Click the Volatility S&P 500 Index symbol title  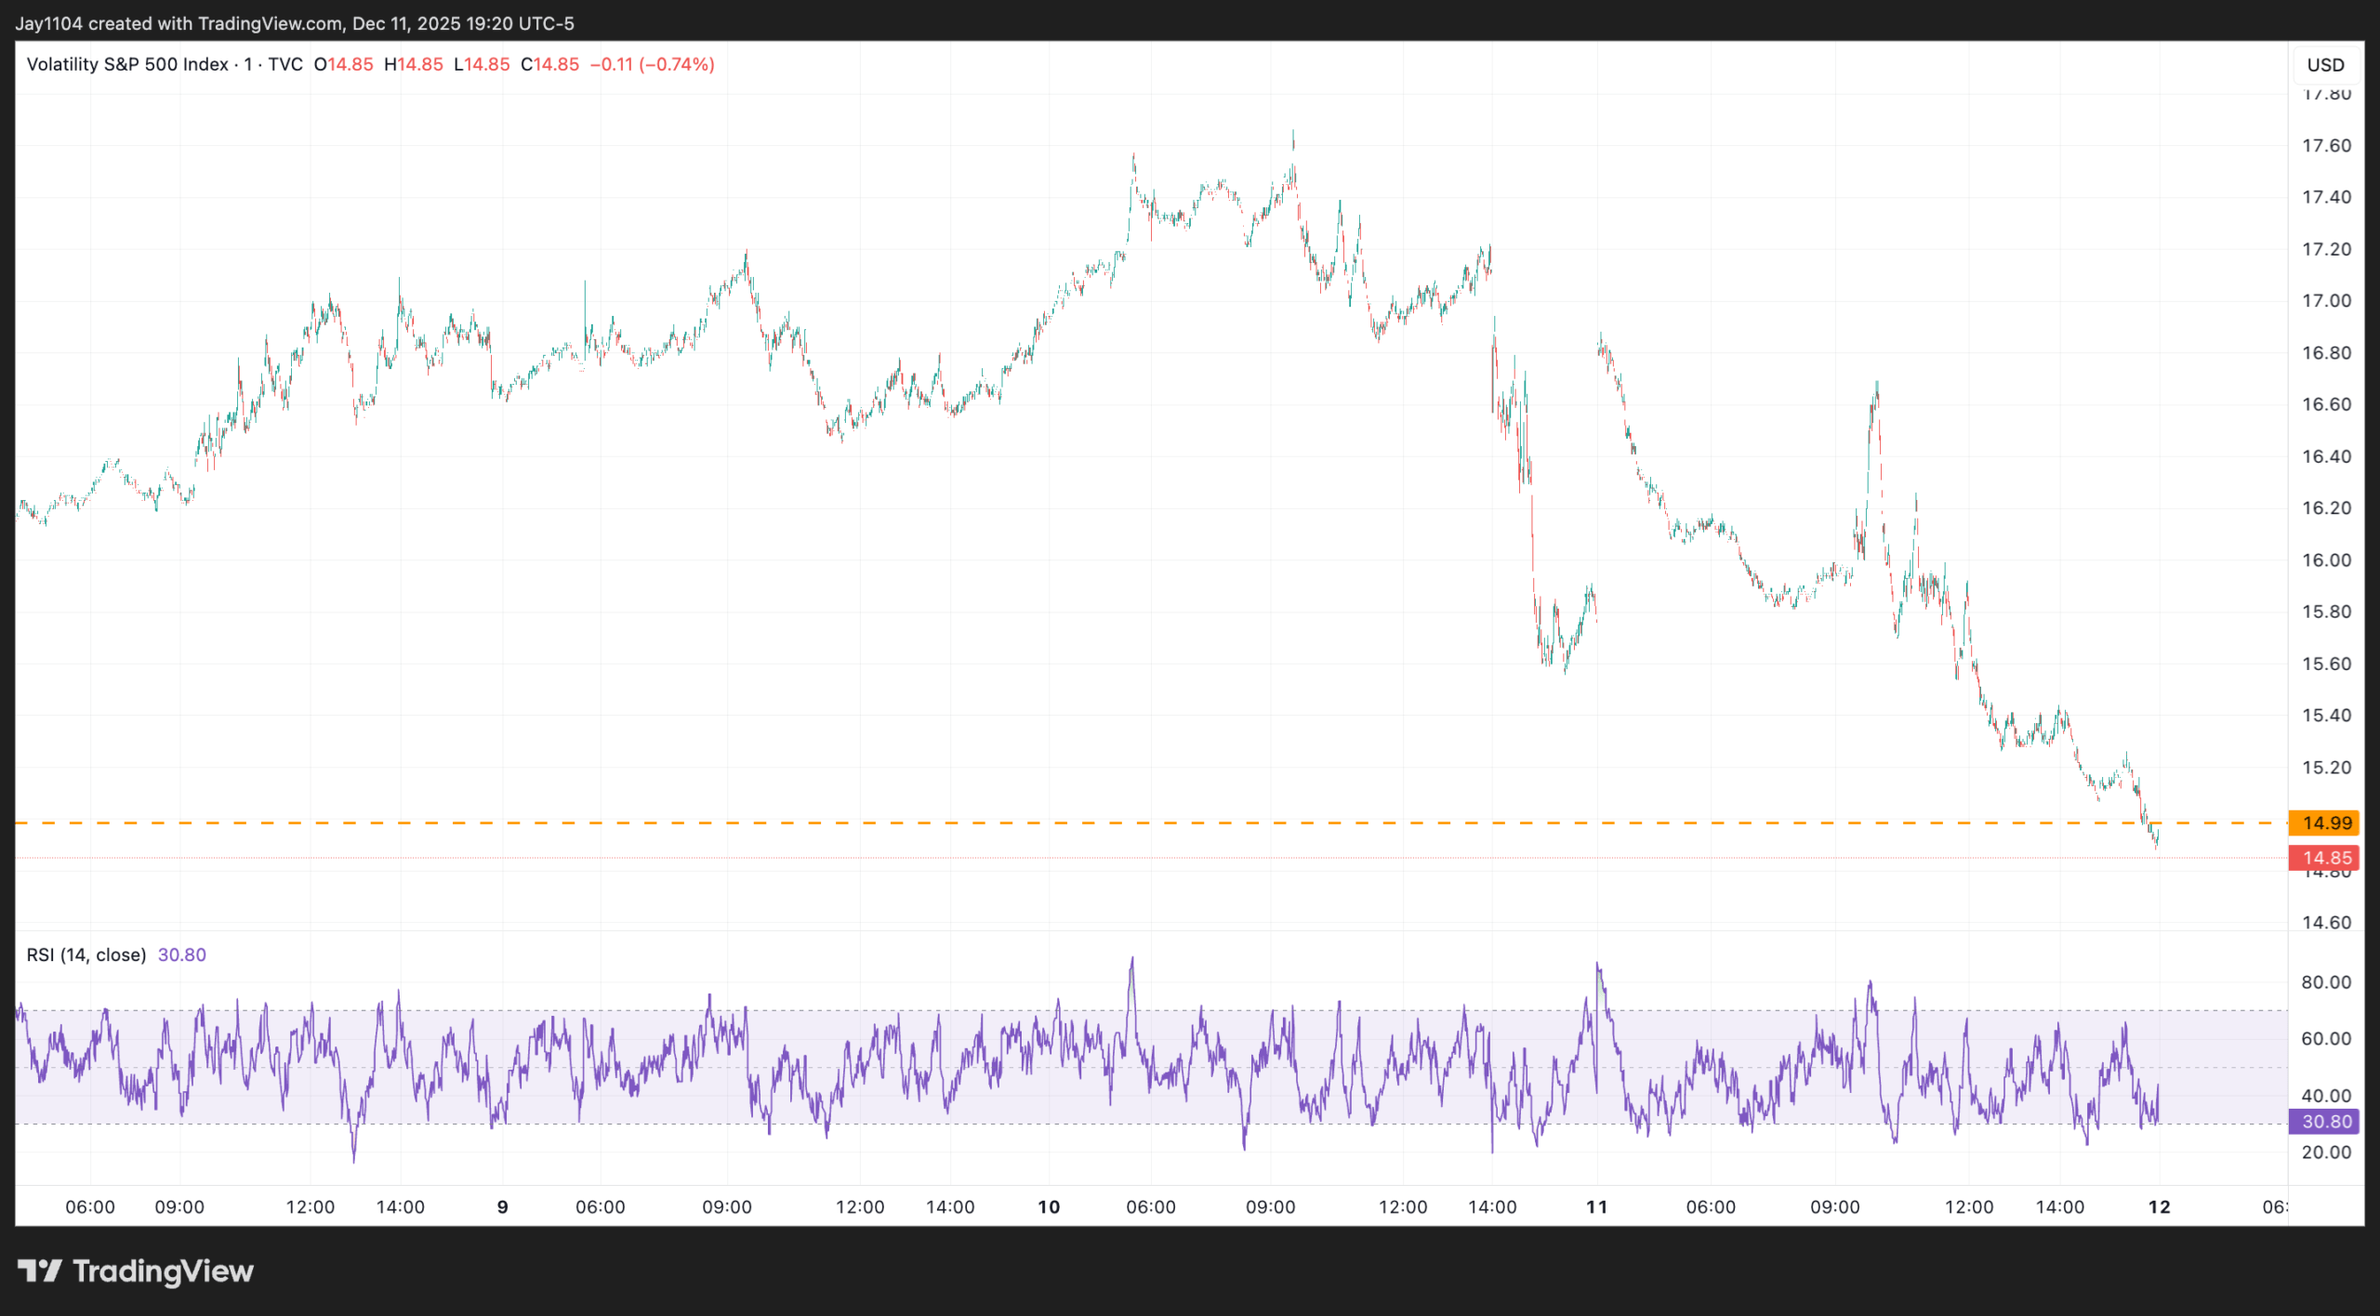pyautogui.click(x=127, y=64)
